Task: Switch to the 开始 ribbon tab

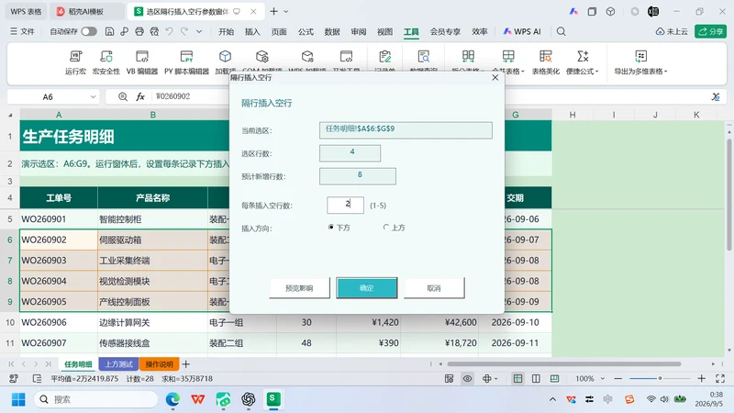Action: (x=226, y=31)
